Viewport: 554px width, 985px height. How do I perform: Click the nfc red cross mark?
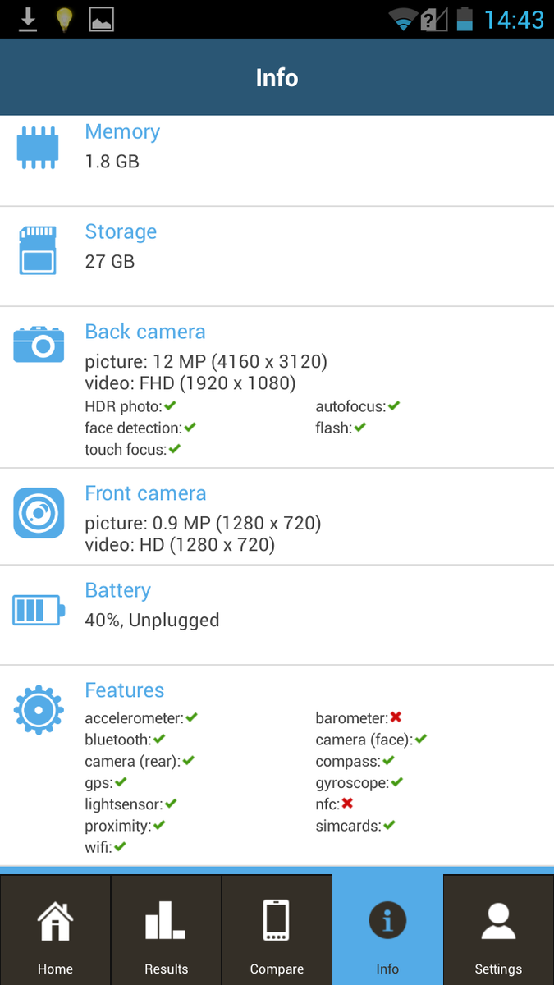347,804
